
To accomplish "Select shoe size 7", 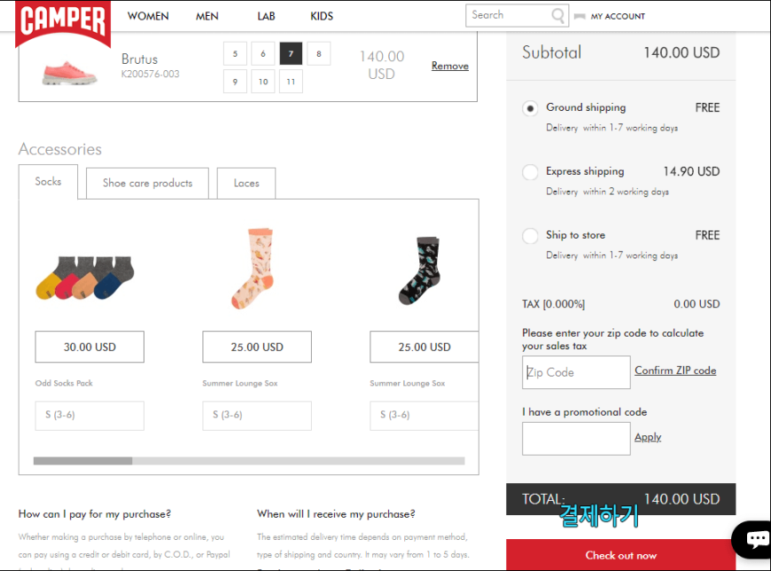I will [291, 53].
